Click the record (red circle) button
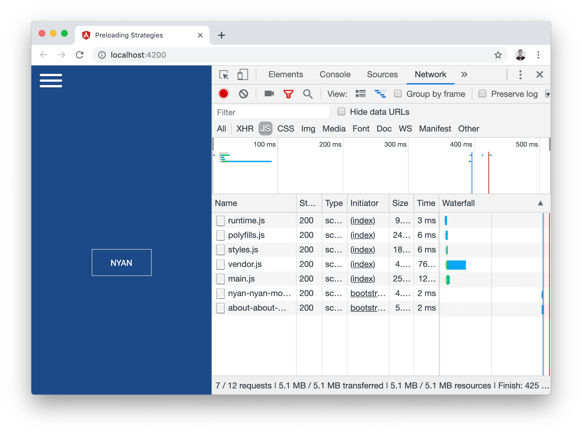The image size is (582, 436). 224,94
